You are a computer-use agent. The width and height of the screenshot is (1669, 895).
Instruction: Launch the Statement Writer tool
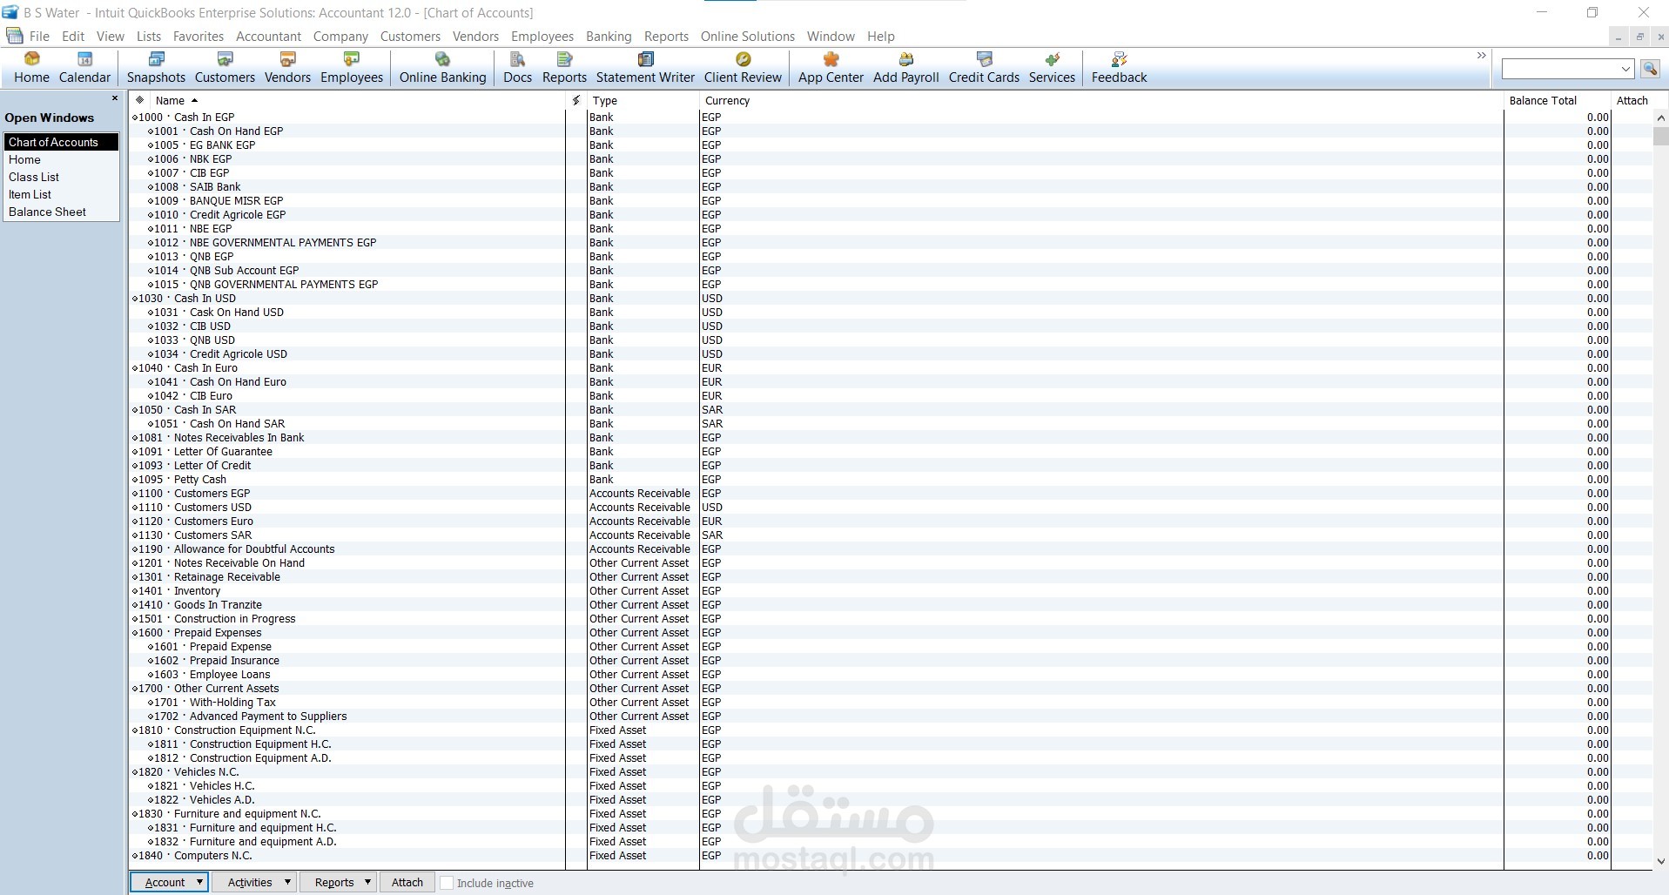point(645,68)
